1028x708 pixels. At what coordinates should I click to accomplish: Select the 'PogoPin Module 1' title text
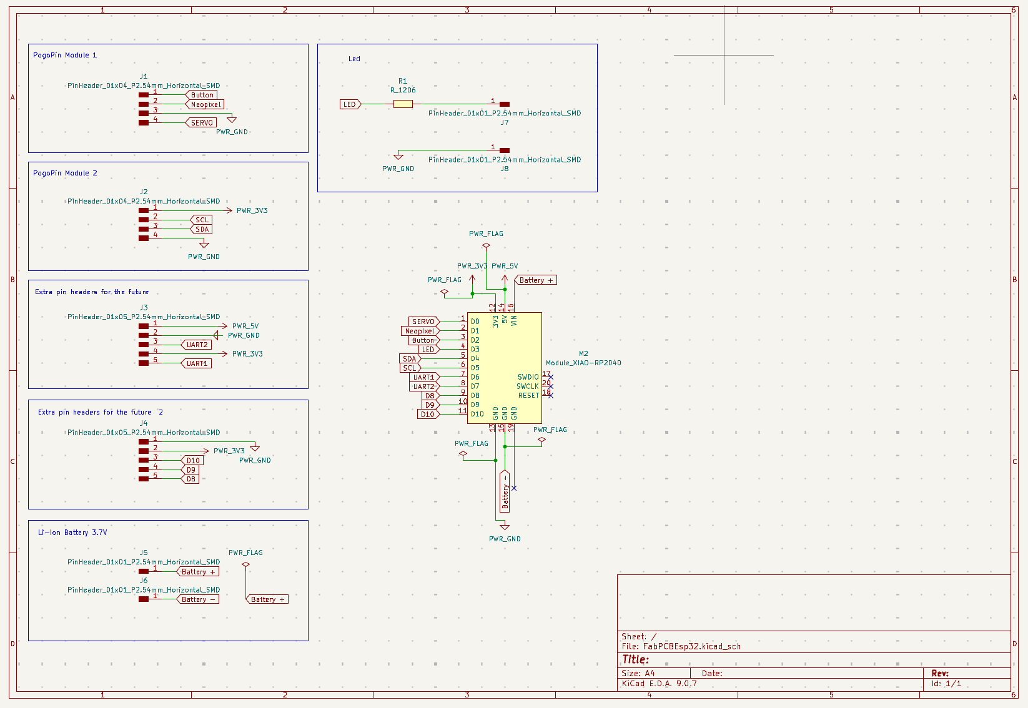point(65,55)
